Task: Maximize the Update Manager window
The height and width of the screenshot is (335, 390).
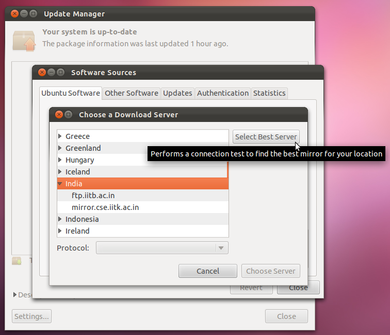Action: point(33,13)
